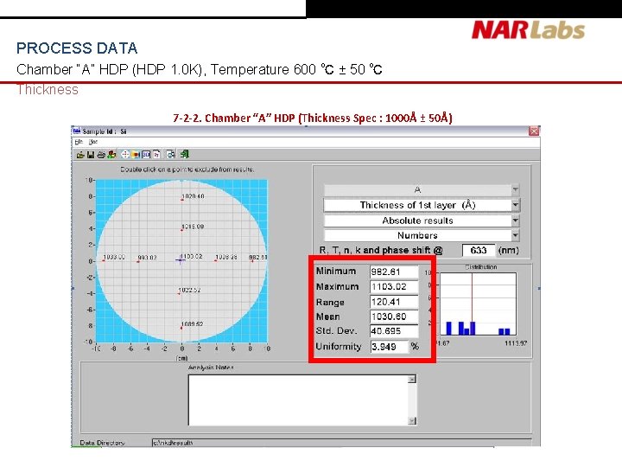Click the wafer point labeled 1015.00
Screen dimensions: 622x467
click(181, 230)
